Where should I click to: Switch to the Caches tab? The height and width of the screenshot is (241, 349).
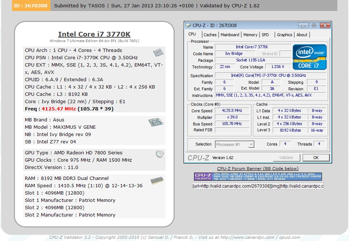[x=210, y=35]
